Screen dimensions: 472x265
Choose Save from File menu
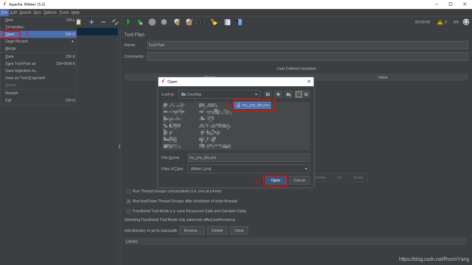pyautogui.click(x=39, y=56)
